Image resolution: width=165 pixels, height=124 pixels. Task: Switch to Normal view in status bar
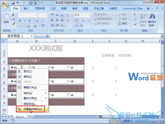pos(112,120)
